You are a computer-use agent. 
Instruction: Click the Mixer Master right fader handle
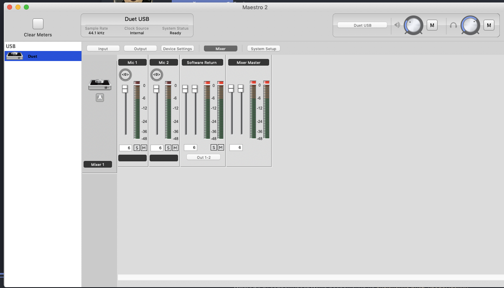(x=240, y=89)
